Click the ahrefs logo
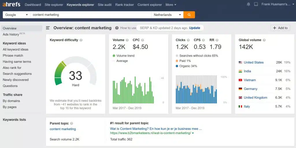The width and height of the screenshot is (296, 148). [12, 5]
